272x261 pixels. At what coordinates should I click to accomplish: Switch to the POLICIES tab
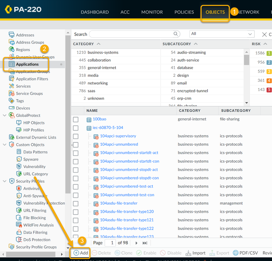pyautogui.click(x=184, y=12)
